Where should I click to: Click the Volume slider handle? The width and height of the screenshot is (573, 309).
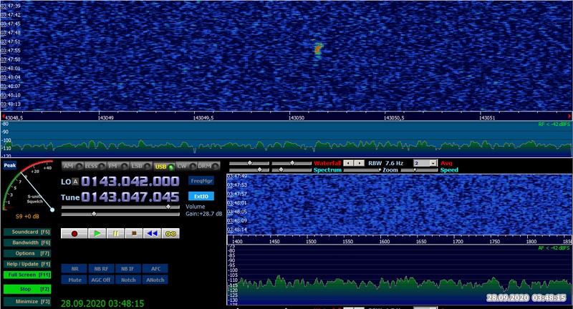[168, 207]
